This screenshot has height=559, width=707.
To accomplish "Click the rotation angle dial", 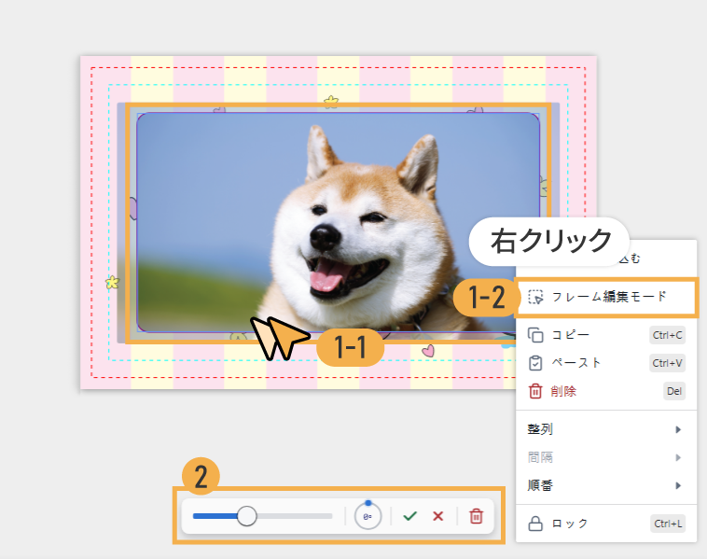I will pyautogui.click(x=368, y=516).
